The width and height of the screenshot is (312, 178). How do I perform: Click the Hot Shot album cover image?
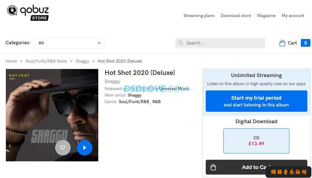point(52,115)
